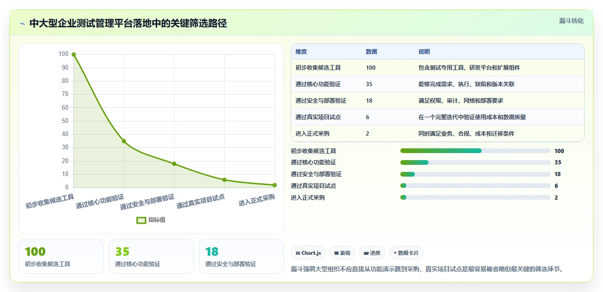Click the chart point at value 35
This screenshot has width=603, height=292.
click(124, 141)
